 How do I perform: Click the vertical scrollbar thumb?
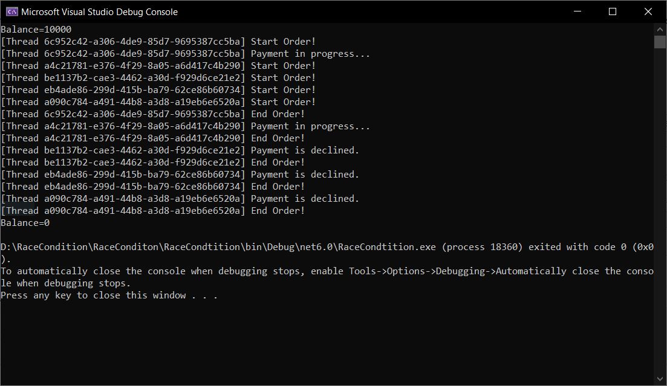(x=660, y=42)
